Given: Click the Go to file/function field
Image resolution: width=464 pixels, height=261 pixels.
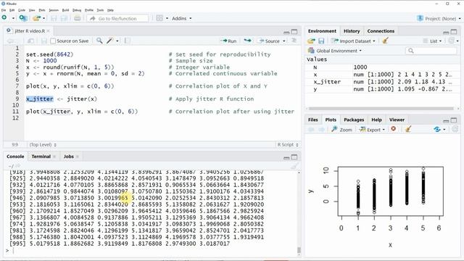Looking at the screenshot, I should (x=117, y=18).
